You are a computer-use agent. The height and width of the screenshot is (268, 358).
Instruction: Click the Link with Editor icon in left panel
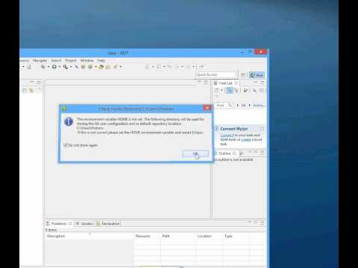pyautogui.click(x=31, y=91)
